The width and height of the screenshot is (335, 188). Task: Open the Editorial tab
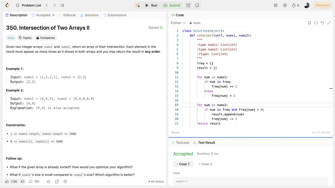click(67, 15)
